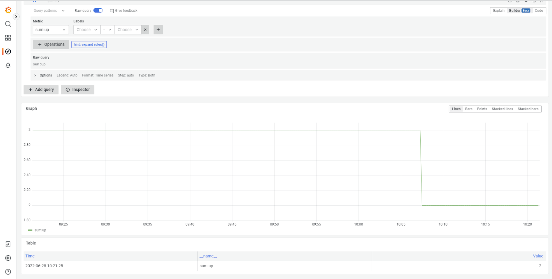Click the Type: Both option text
The image size is (552, 279).
click(147, 75)
